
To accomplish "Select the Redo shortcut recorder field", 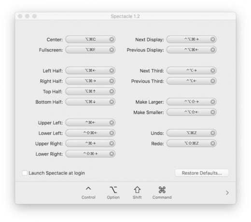I will click(191, 143).
